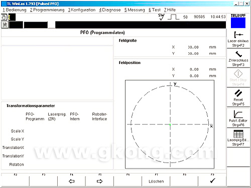
Task: Click the right arrow F5 softkey
Action: [99, 181]
